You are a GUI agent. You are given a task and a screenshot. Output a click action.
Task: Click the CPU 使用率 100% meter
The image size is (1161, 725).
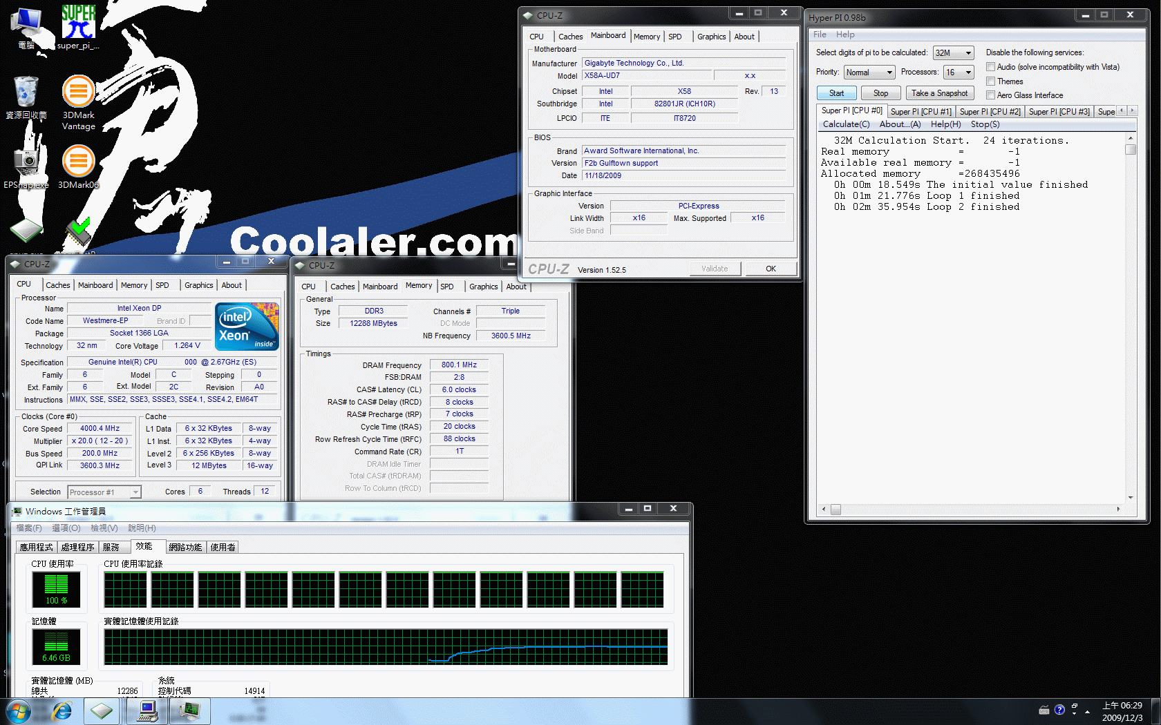[57, 589]
